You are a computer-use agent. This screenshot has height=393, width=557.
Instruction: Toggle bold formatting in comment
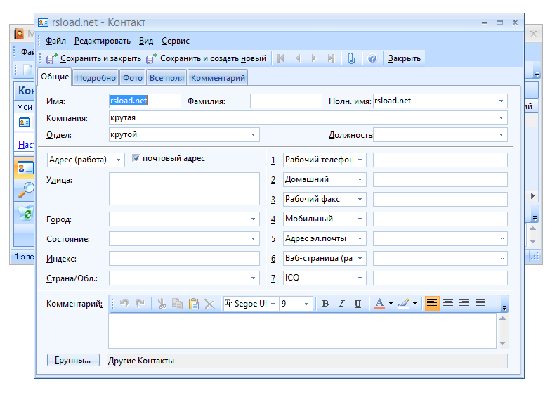[x=325, y=304]
